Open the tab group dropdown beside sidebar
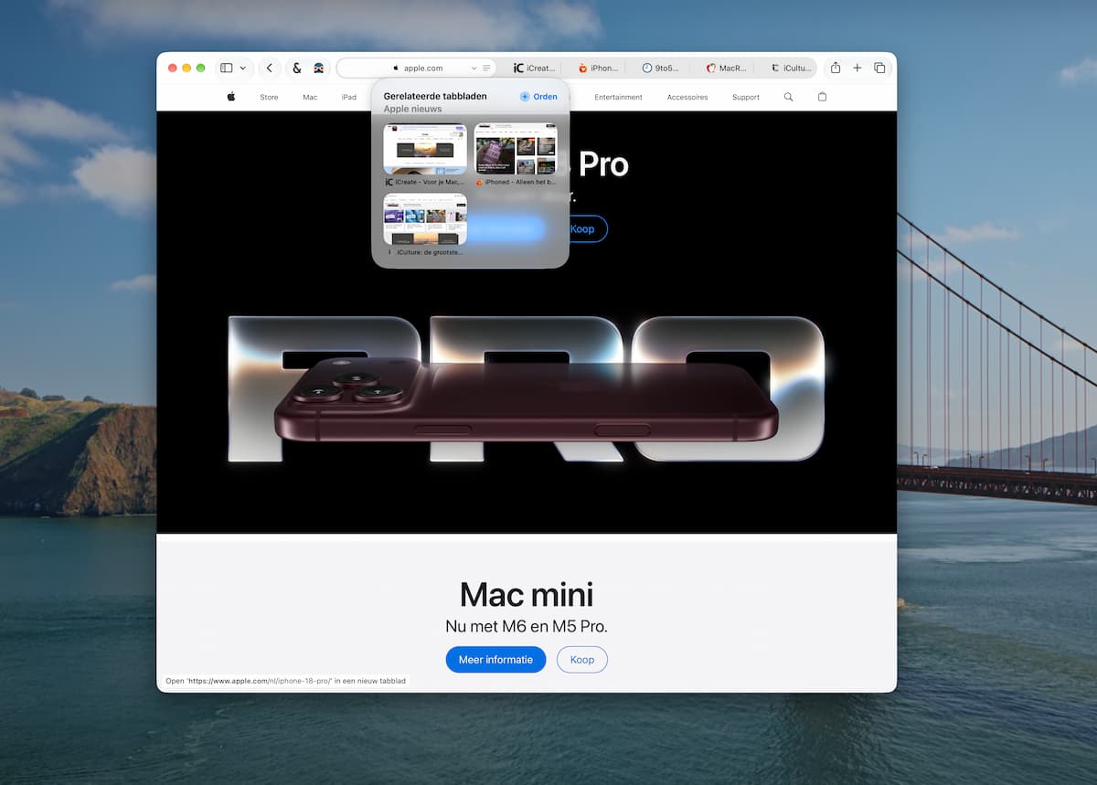Viewport: 1097px width, 785px height. point(242,68)
